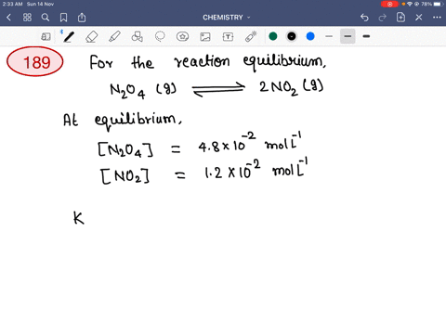Viewport: 446px width, 334px height.
Task: Undo the last stroke
Action: (364, 18)
